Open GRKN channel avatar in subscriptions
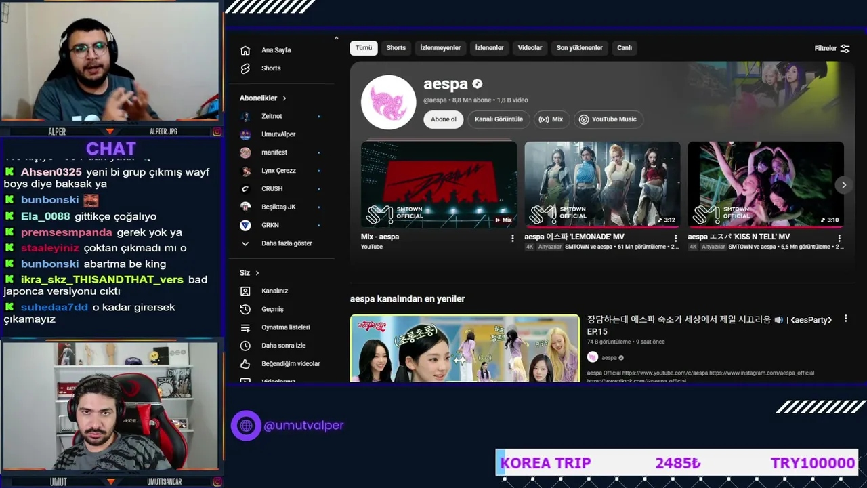 [x=245, y=225]
